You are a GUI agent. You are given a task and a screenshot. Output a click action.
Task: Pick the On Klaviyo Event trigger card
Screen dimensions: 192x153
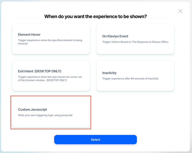(x=135, y=39)
